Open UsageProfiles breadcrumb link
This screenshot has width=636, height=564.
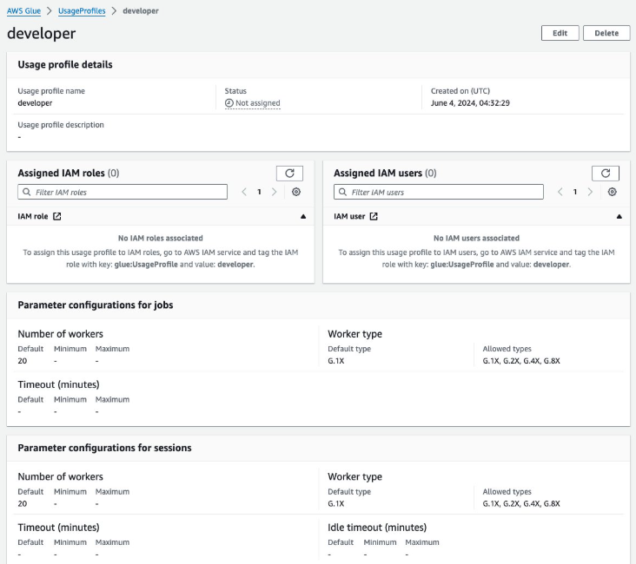coord(82,11)
